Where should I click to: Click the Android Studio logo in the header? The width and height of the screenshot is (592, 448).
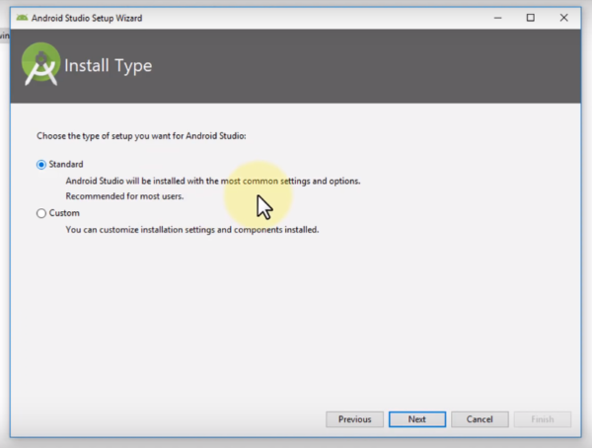coord(38,66)
